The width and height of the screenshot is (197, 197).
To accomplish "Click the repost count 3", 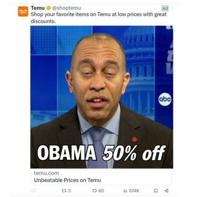I will pyautogui.click(x=69, y=191).
